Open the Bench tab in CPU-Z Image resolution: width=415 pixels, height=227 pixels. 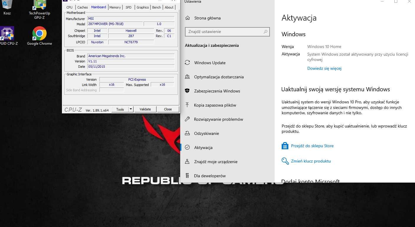click(157, 7)
